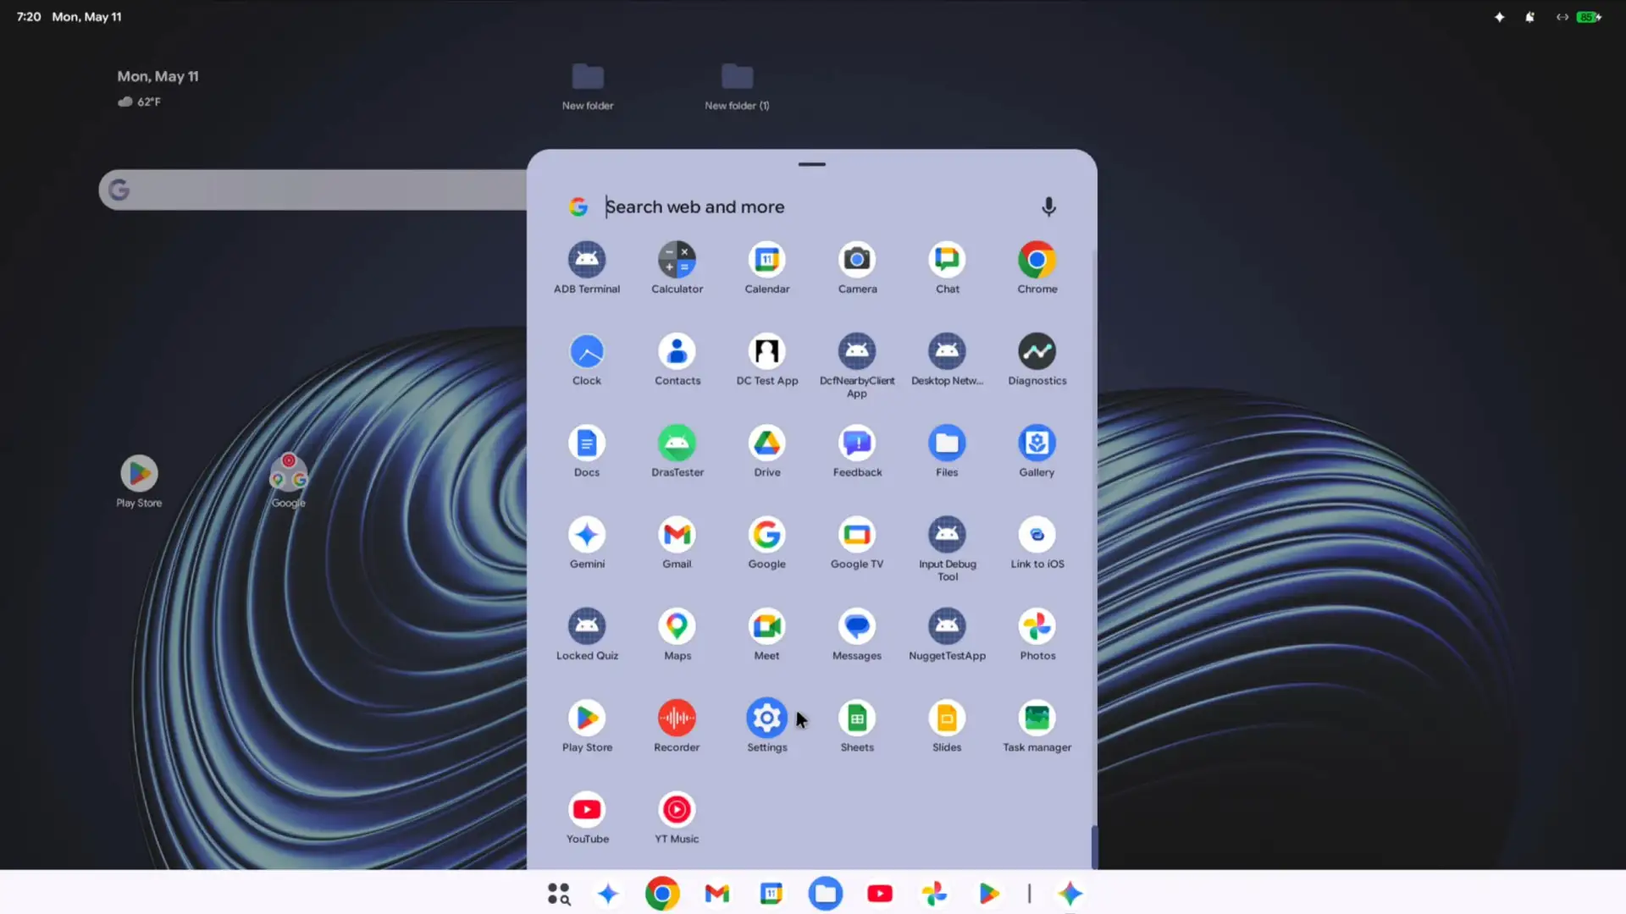Open the Google folder on desktop
The height and width of the screenshot is (914, 1626).
pyautogui.click(x=288, y=481)
